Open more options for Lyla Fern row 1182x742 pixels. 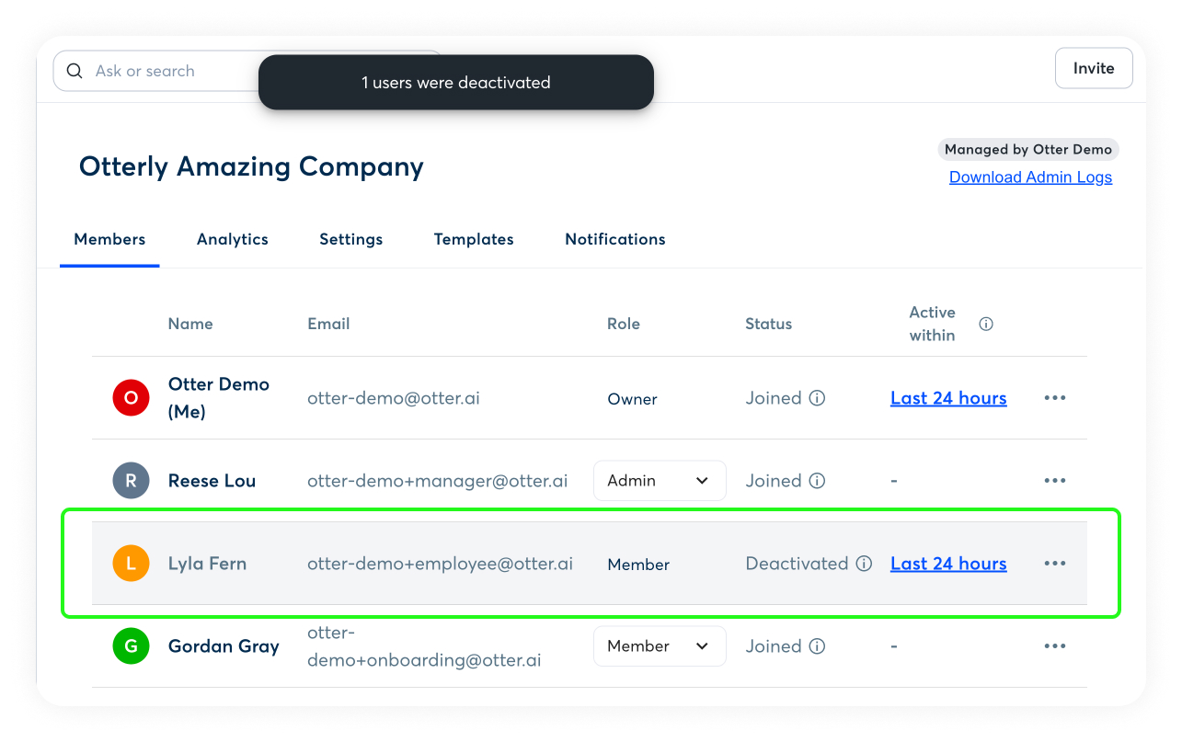click(1054, 564)
